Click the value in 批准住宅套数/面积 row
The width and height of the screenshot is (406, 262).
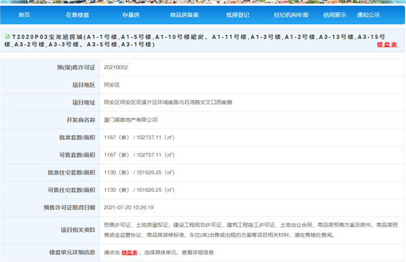tap(139, 173)
